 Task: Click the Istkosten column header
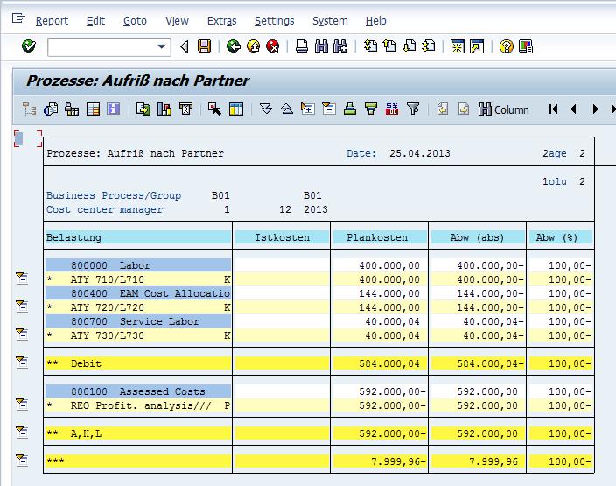pos(282,237)
